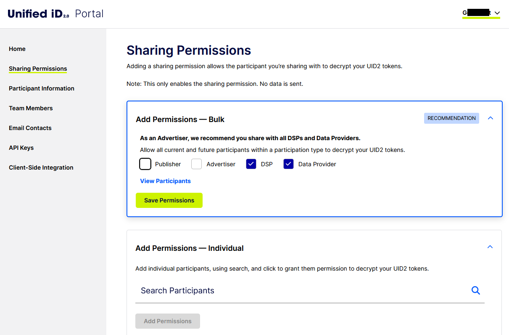Collapse the Add Permissions — Bulk section
The image size is (509, 335).
click(490, 118)
